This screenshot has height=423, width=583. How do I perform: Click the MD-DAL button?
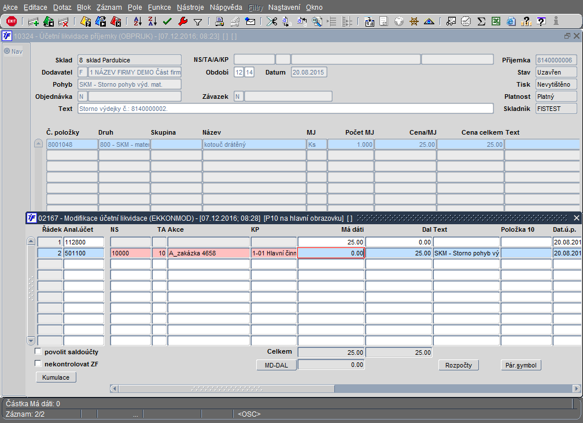pos(276,365)
